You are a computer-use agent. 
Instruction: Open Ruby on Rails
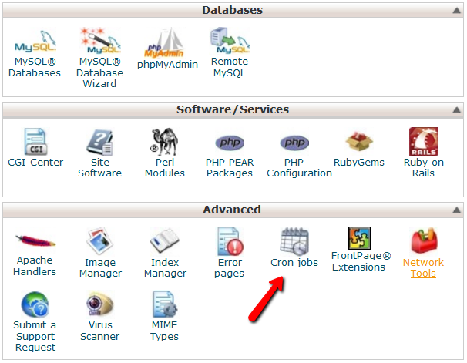pos(423,142)
